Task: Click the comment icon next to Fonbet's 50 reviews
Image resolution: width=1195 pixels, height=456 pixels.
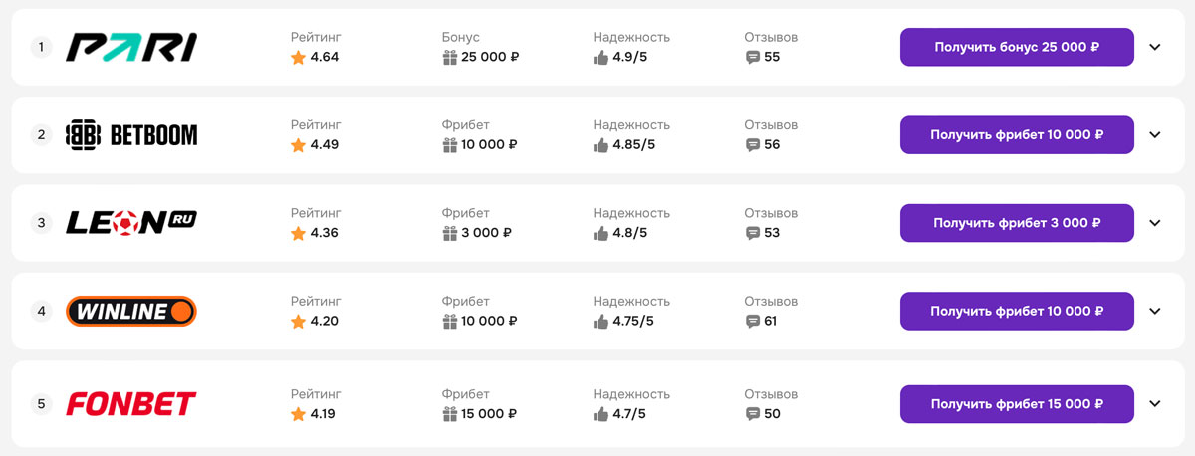Action: [752, 414]
